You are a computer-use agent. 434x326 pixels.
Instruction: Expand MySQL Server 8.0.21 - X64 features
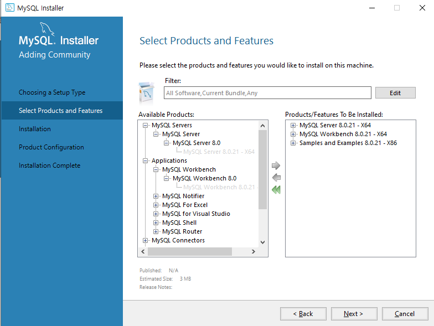(x=293, y=125)
